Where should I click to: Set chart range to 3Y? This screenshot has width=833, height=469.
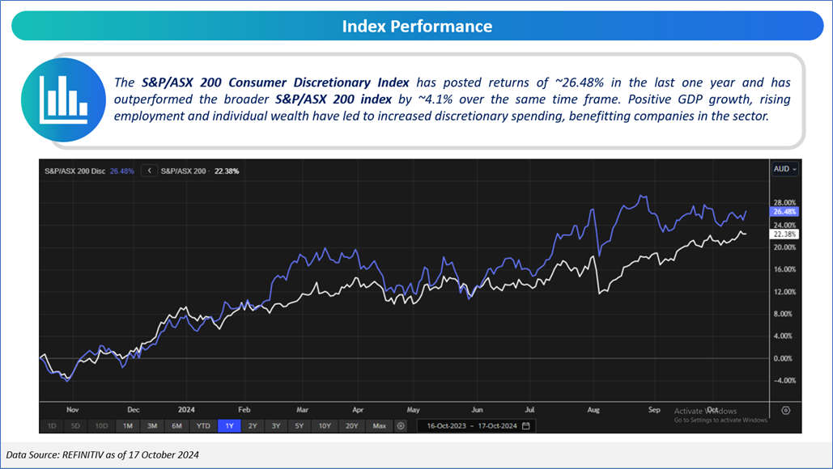click(276, 426)
